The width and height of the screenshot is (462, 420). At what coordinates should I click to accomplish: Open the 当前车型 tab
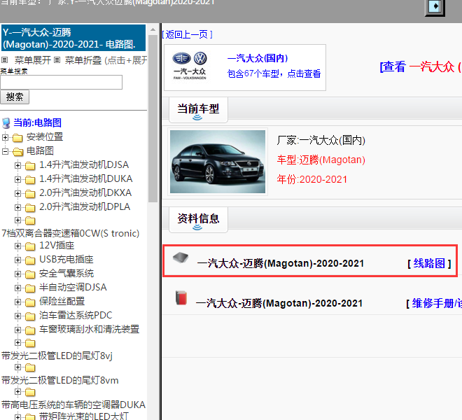[198, 110]
